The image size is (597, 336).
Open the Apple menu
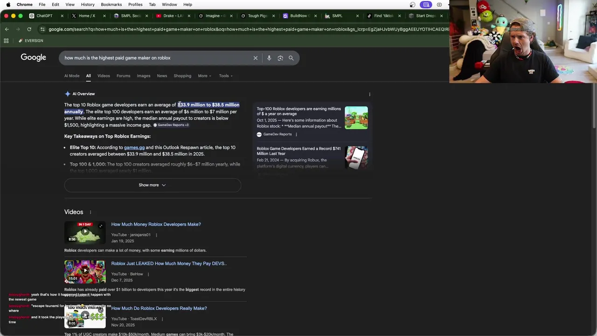click(8, 5)
